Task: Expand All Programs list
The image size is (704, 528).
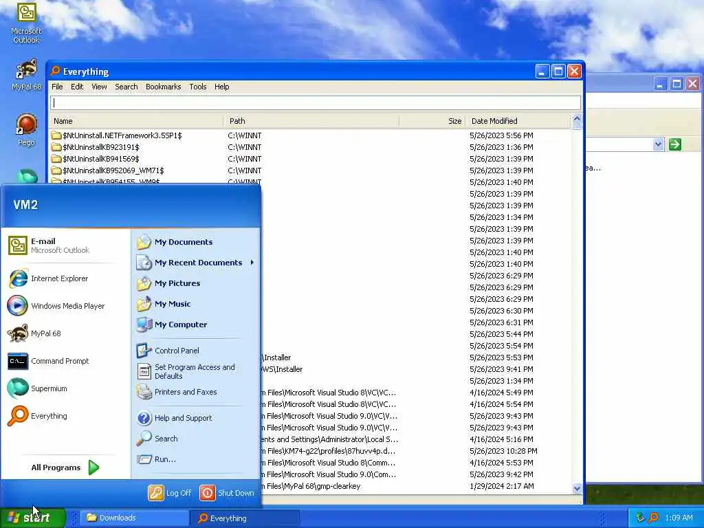Action: (x=65, y=467)
